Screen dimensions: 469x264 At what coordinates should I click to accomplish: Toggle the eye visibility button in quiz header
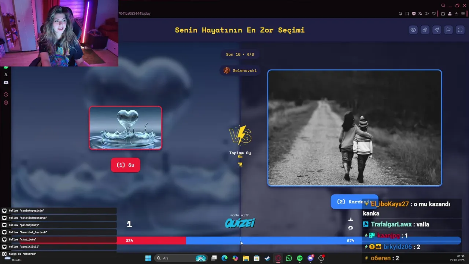pyautogui.click(x=413, y=30)
